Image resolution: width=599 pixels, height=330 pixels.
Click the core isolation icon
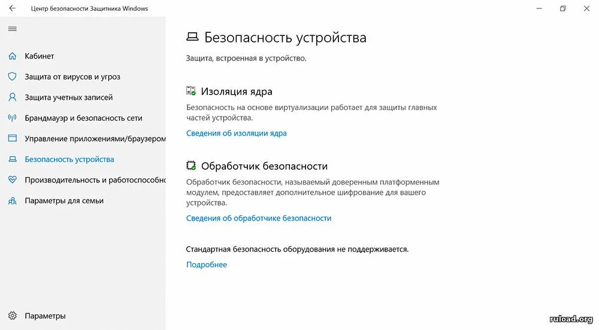(191, 91)
